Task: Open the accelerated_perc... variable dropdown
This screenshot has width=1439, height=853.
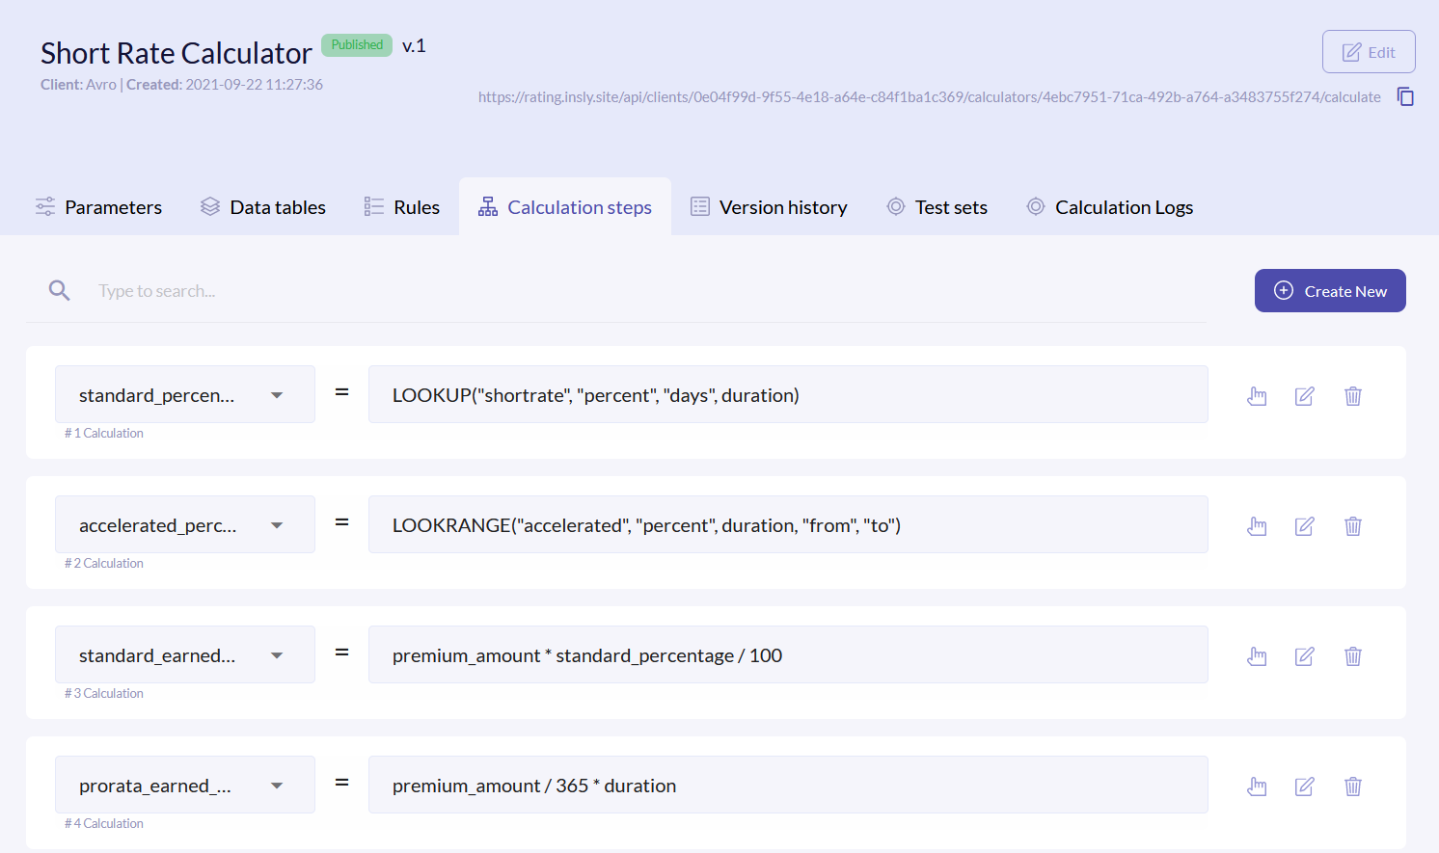Action: 277,525
